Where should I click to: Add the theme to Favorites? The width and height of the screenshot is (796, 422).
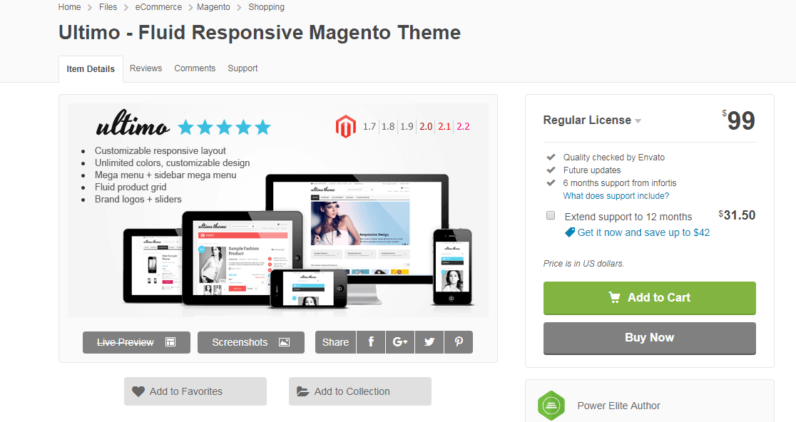pos(195,391)
